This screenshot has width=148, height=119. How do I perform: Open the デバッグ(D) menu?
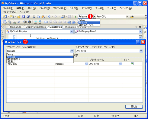click(x=87, y=8)
